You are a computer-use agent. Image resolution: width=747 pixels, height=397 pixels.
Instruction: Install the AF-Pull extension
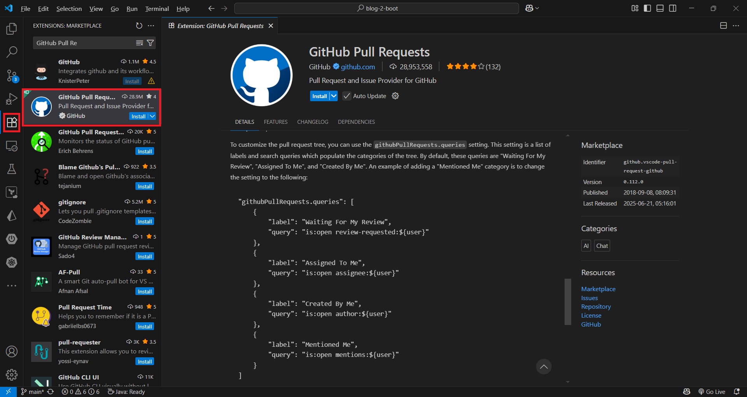(x=145, y=291)
